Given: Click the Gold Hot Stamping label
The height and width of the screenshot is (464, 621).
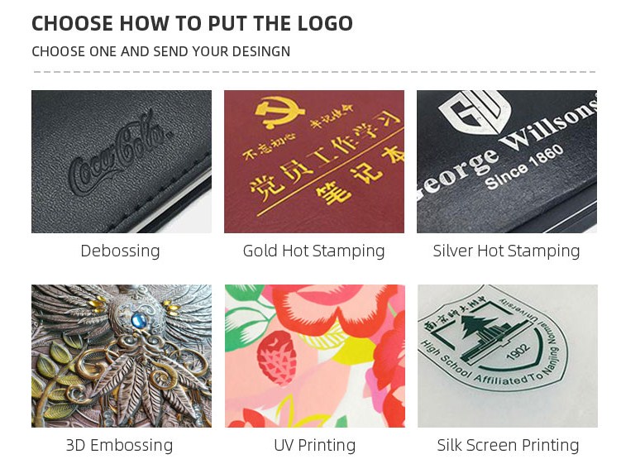Looking at the screenshot, I should coord(313,251).
